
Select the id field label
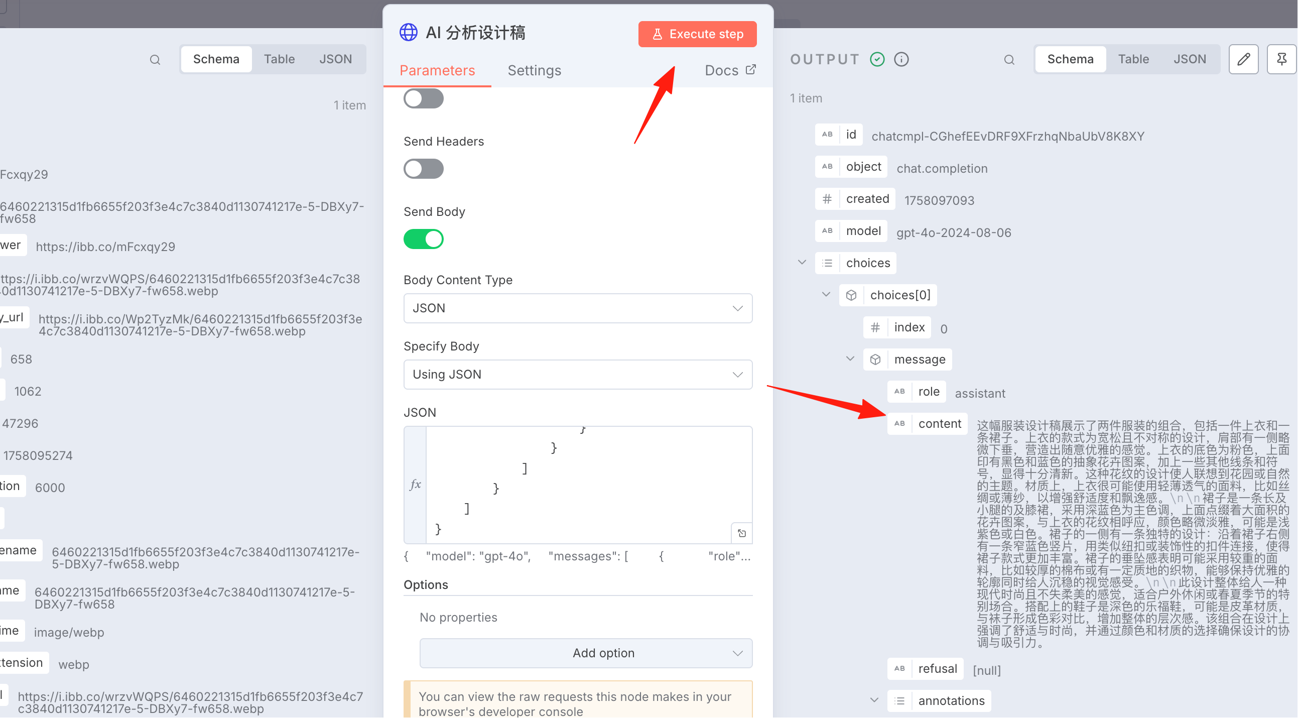click(851, 134)
